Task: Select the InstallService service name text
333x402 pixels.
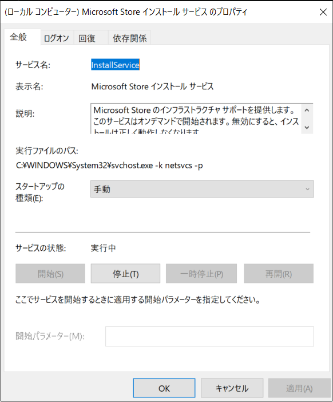Action: coord(115,65)
